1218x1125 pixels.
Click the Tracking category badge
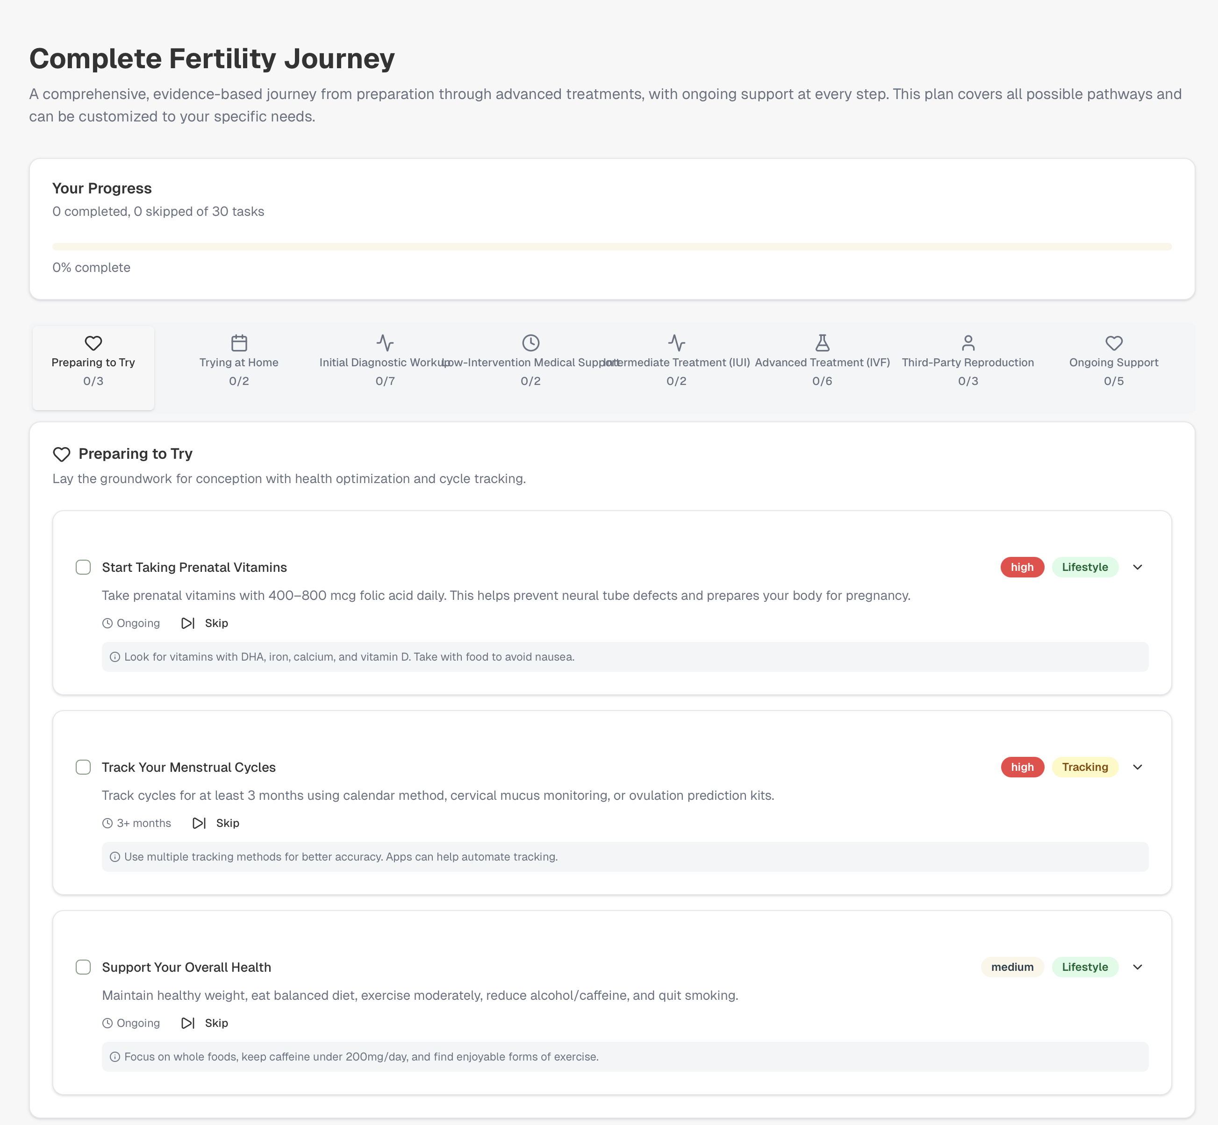click(x=1085, y=767)
